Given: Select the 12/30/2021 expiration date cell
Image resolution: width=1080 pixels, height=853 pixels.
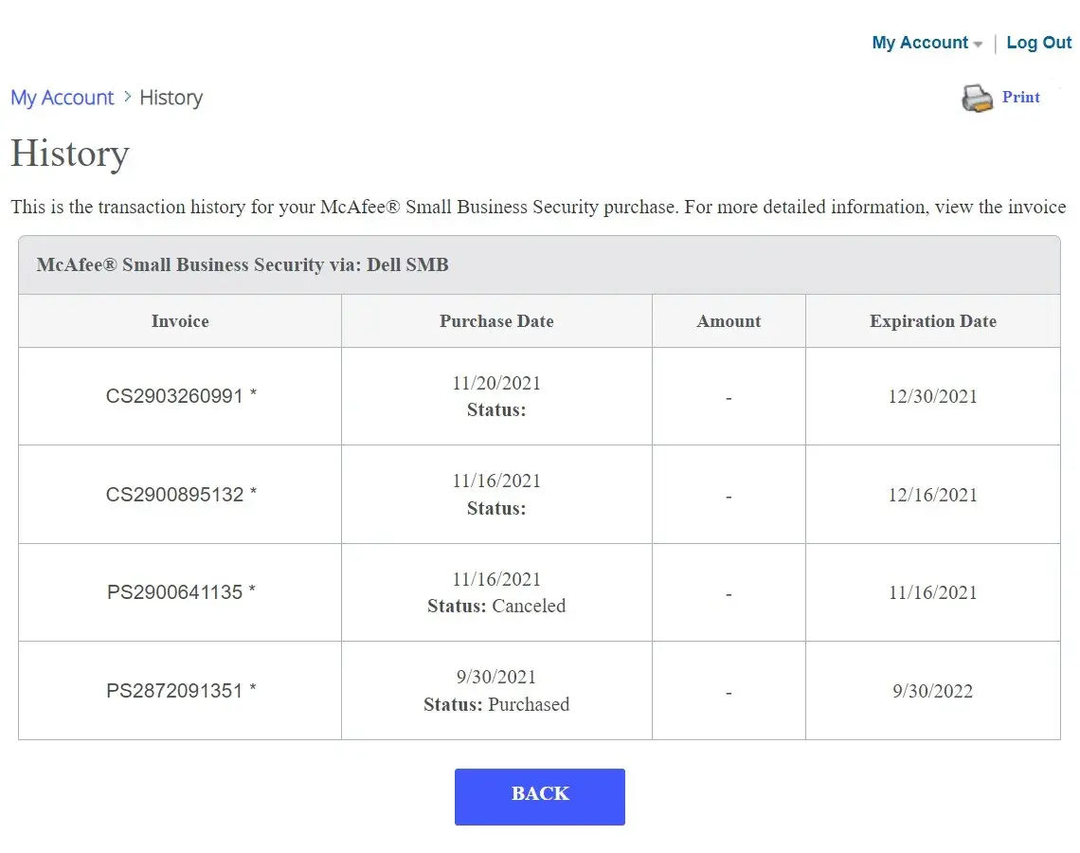Looking at the screenshot, I should 933,396.
